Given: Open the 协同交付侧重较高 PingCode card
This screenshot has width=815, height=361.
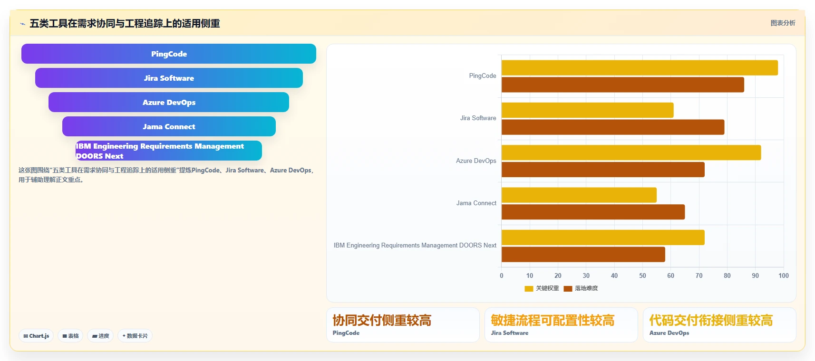Looking at the screenshot, I should click(403, 325).
